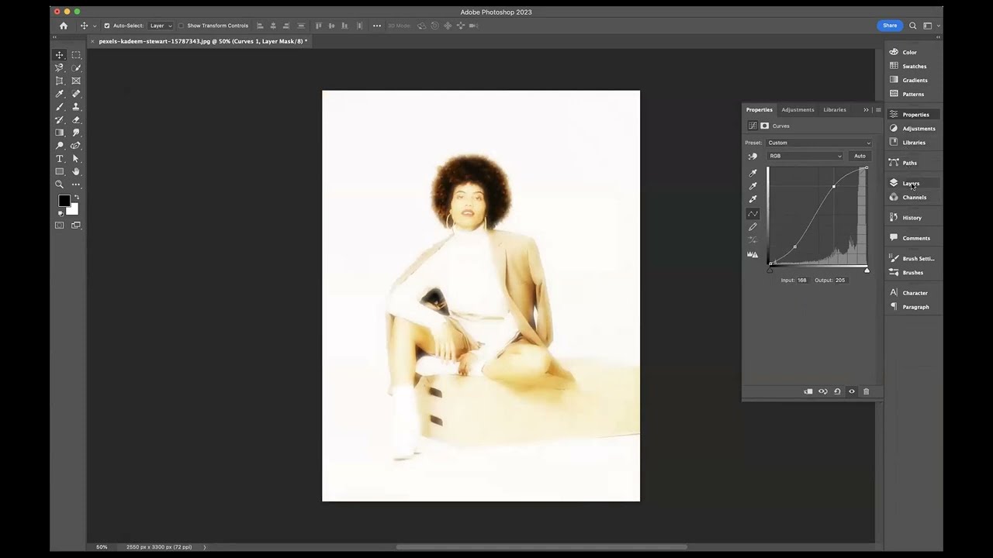The width and height of the screenshot is (993, 558).
Task: Open the search icon at top right
Action: (x=913, y=26)
